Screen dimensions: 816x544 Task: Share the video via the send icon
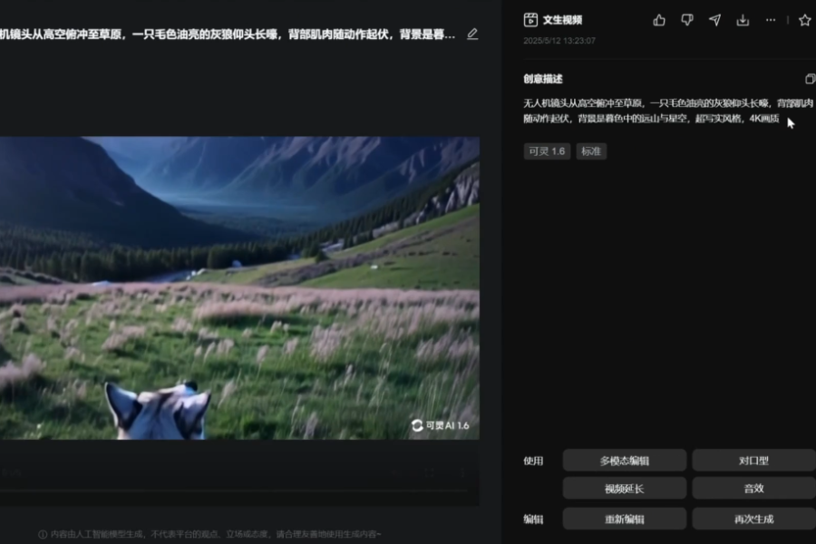(x=716, y=19)
